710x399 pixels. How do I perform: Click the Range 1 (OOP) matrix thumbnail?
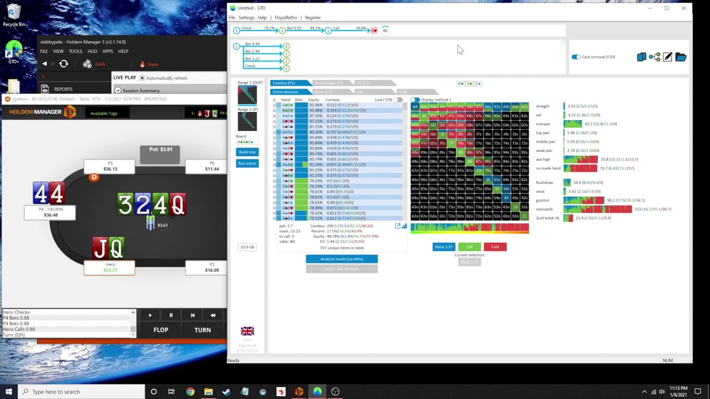click(x=247, y=96)
